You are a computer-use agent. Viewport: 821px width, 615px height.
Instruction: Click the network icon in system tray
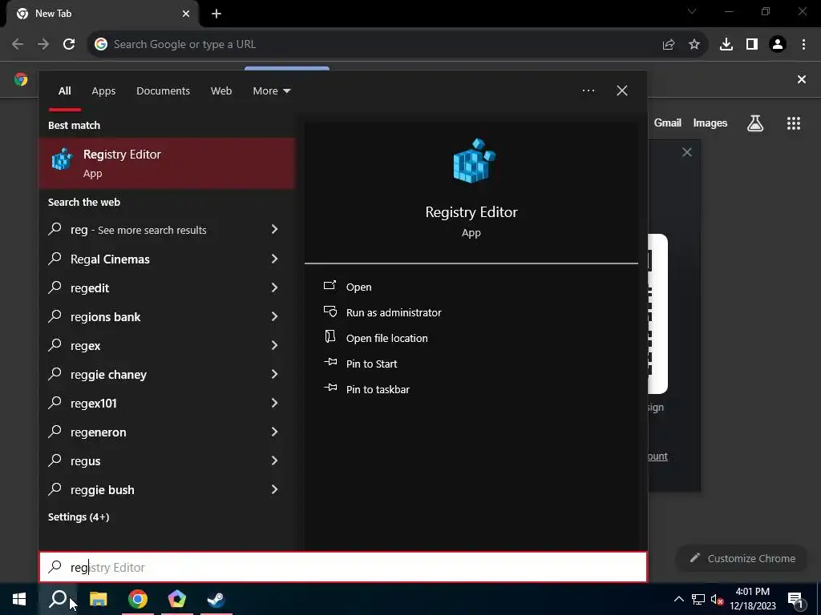tap(698, 599)
